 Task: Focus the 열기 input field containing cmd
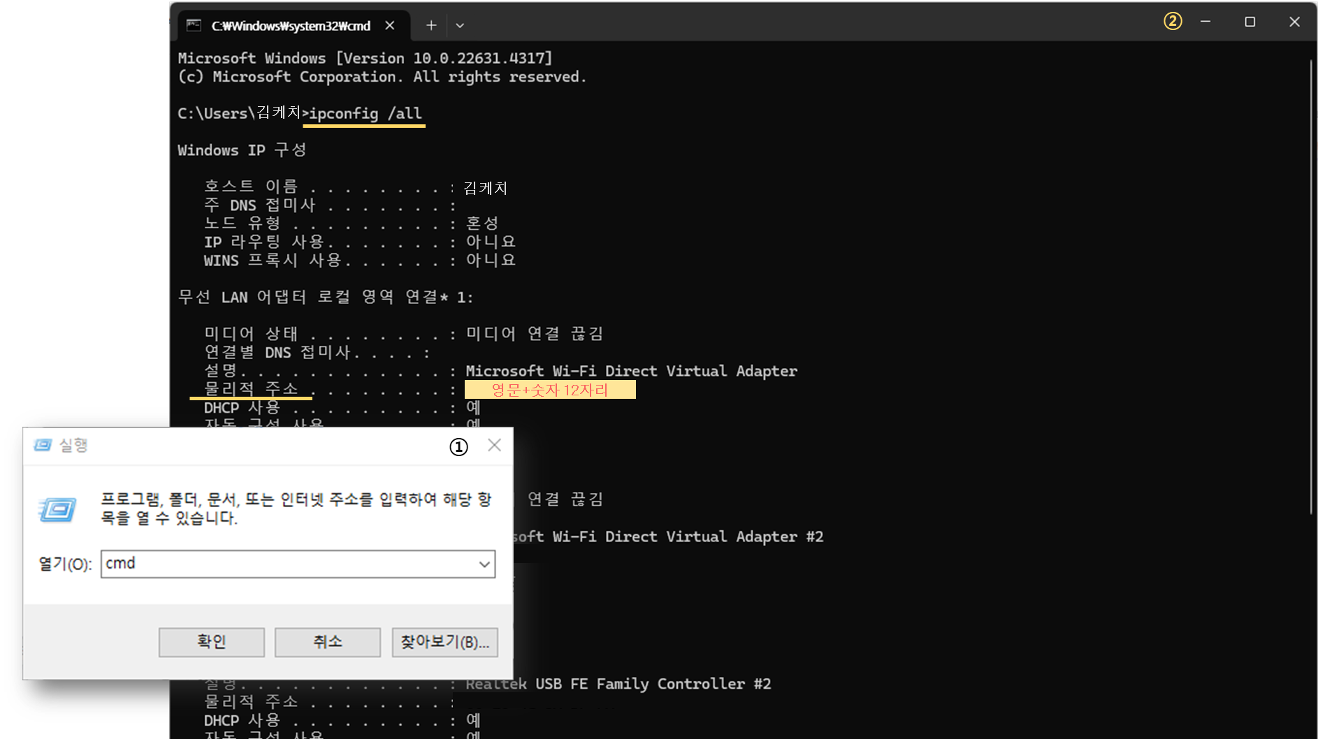pyautogui.click(x=287, y=564)
